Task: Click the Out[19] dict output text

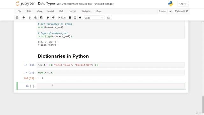Action: point(40,78)
